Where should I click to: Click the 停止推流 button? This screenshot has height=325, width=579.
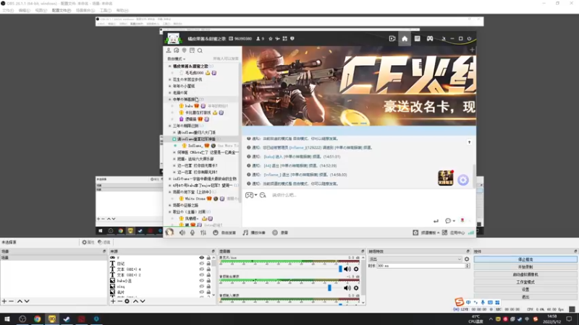[525, 259]
